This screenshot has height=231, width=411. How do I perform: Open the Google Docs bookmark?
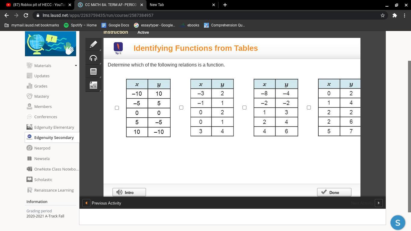[x=115, y=25]
